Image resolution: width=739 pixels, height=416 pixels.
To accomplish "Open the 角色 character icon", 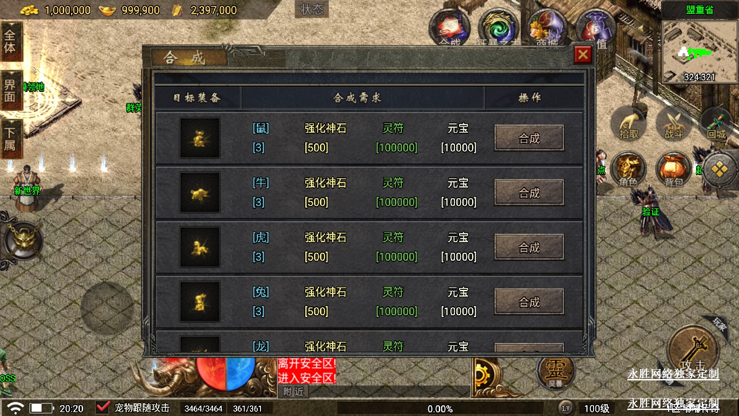I will tap(629, 170).
